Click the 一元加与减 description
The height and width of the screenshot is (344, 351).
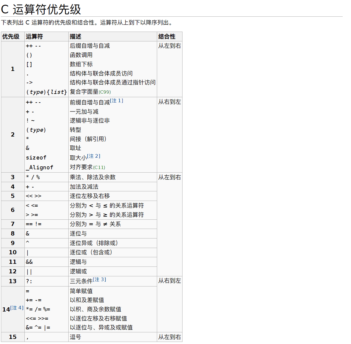click(x=84, y=112)
